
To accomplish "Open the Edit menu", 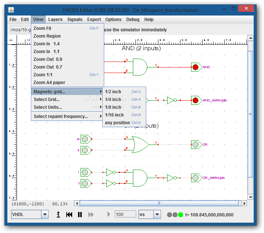I will click(25, 20).
